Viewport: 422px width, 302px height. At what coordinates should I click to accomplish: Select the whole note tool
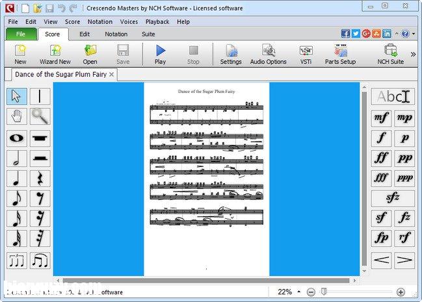point(17,138)
